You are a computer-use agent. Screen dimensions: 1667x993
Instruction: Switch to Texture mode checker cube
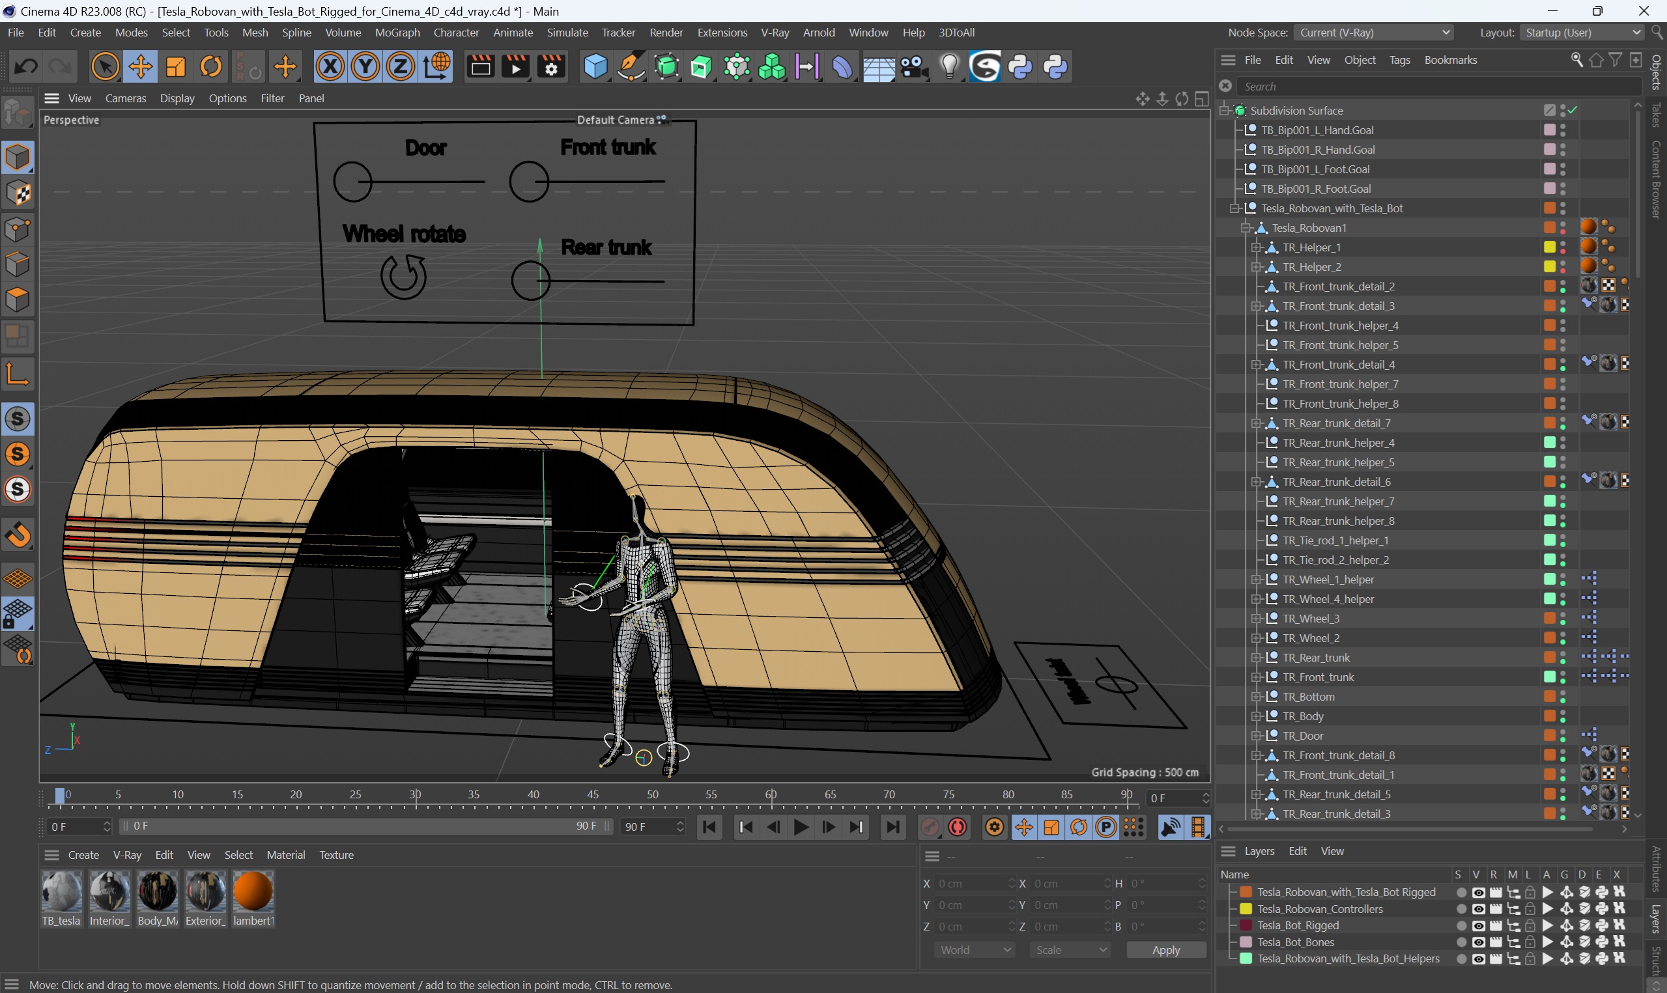tap(18, 193)
